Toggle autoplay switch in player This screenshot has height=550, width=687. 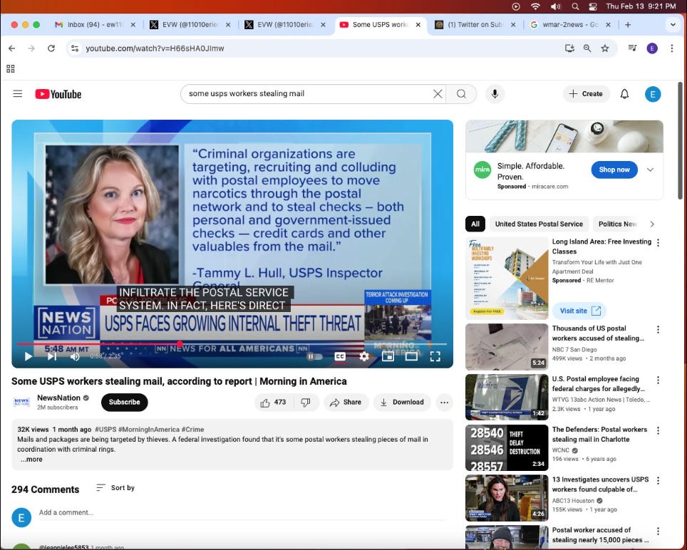pyautogui.click(x=314, y=356)
